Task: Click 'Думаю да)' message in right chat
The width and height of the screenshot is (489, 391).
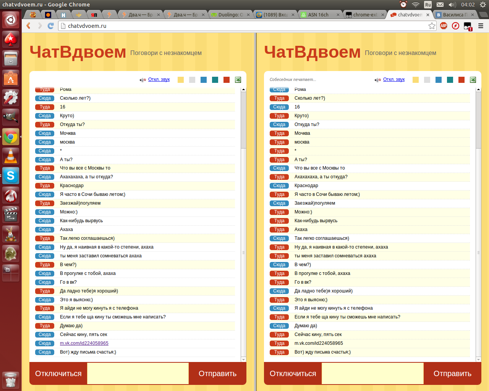Action: (x=306, y=326)
